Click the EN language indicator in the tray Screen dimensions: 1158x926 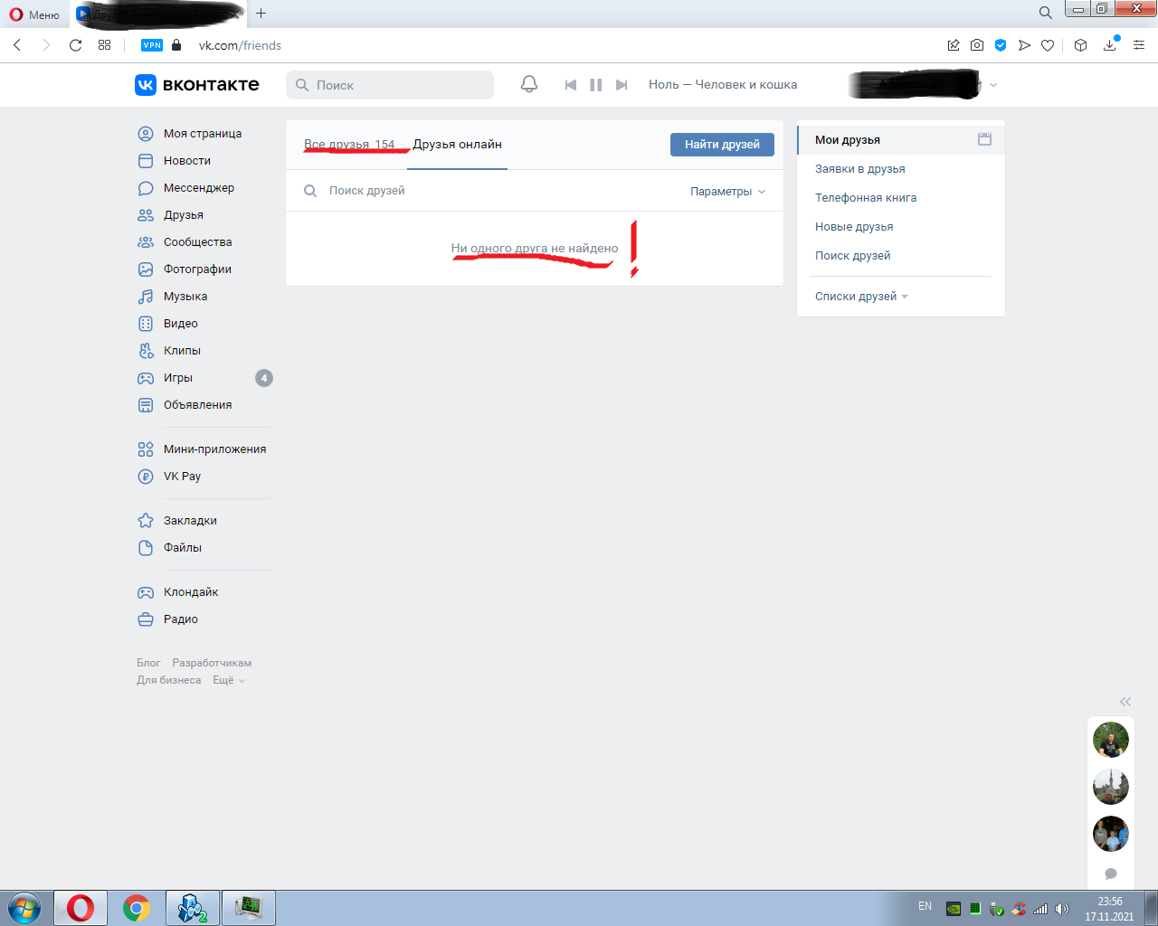point(925,906)
